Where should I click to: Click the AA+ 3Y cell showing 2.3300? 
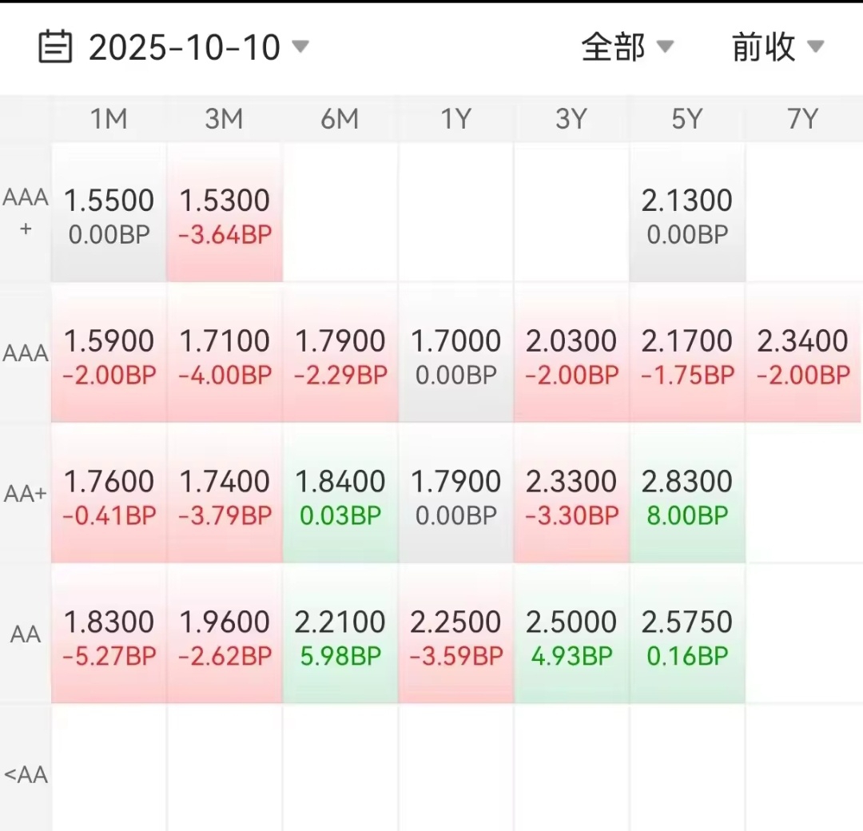pyautogui.click(x=571, y=495)
